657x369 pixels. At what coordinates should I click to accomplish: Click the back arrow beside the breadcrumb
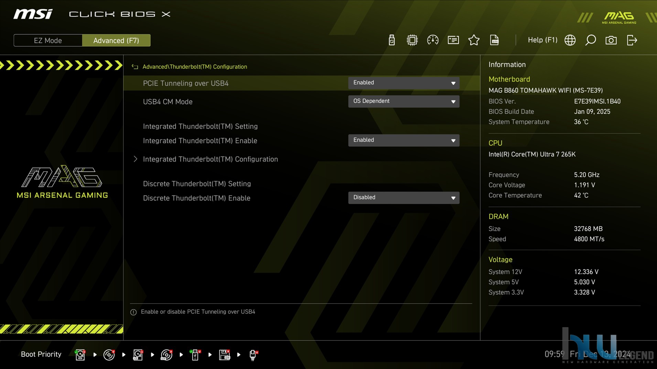click(134, 67)
